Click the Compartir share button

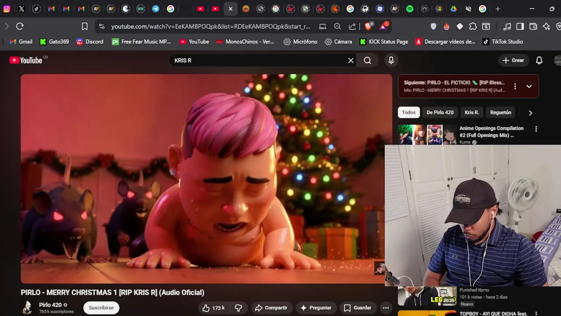tap(271, 308)
